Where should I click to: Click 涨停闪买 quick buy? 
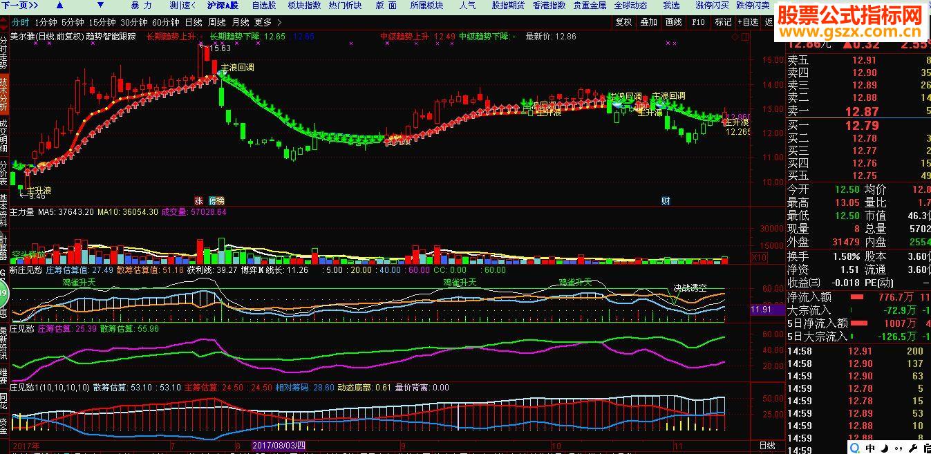[x=712, y=6]
